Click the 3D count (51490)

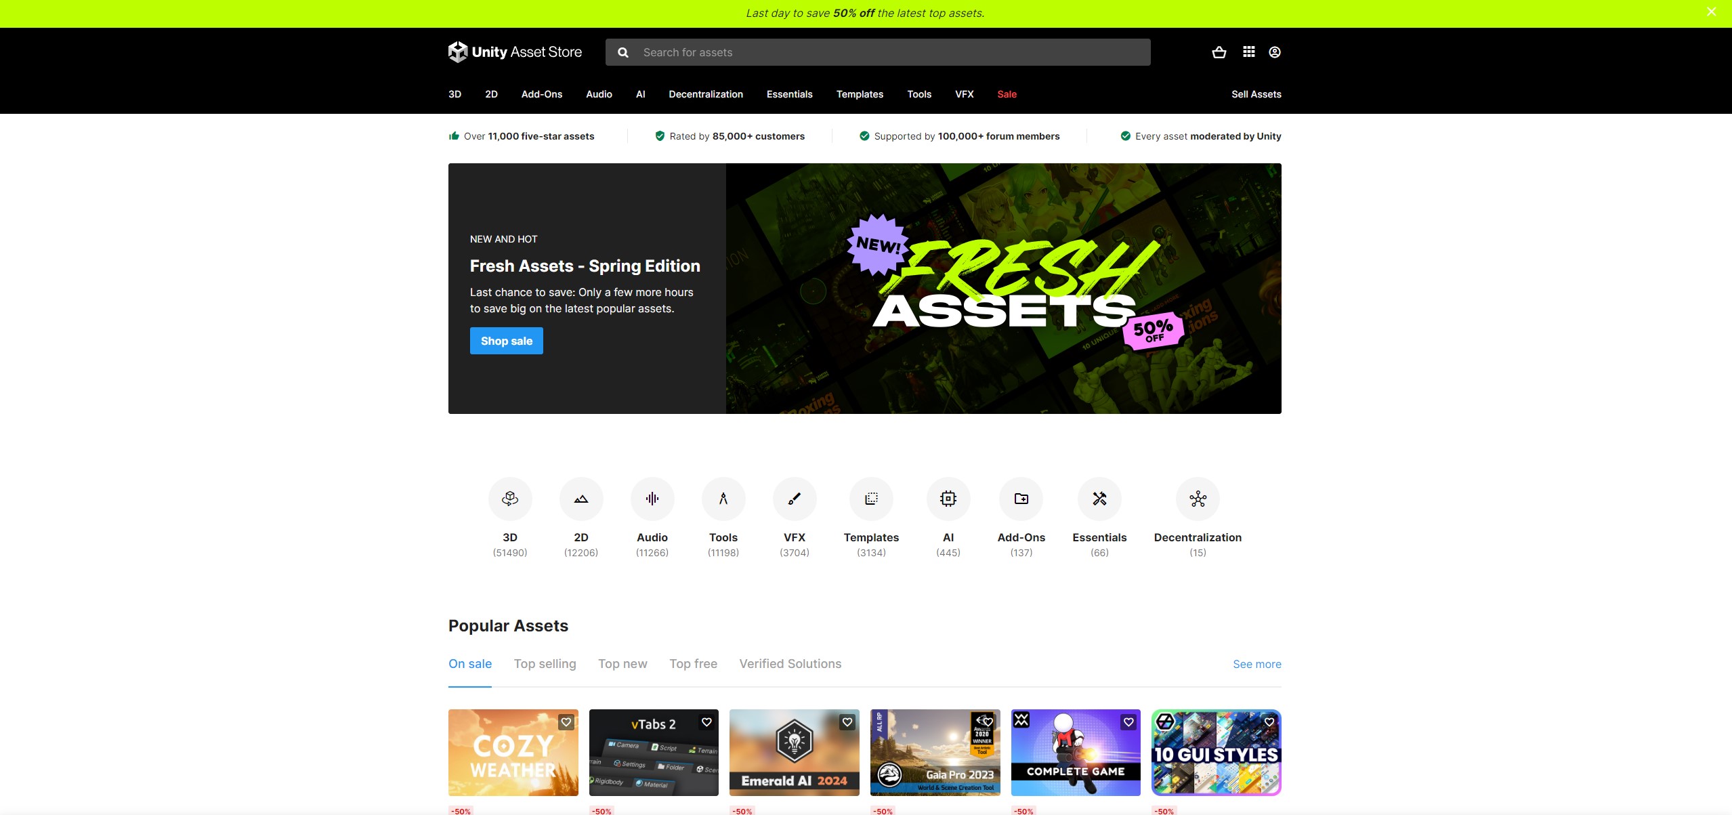[x=510, y=553]
